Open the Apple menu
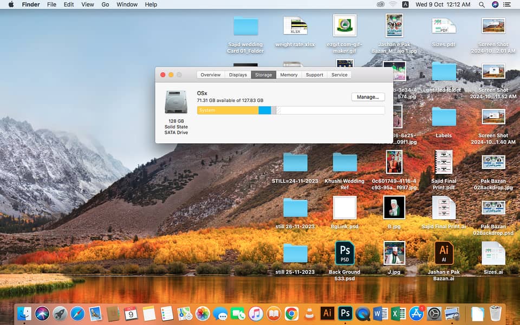 (11, 4)
